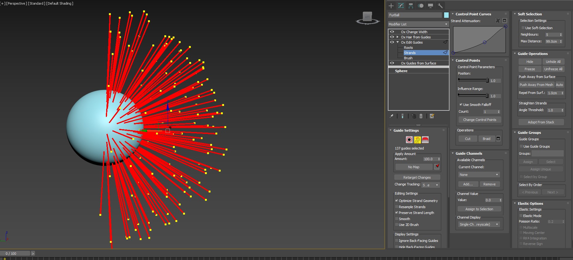Image resolution: width=573 pixels, height=260 pixels.
Task: Hide Ox Change Width modifier via eye
Action: pos(392,32)
